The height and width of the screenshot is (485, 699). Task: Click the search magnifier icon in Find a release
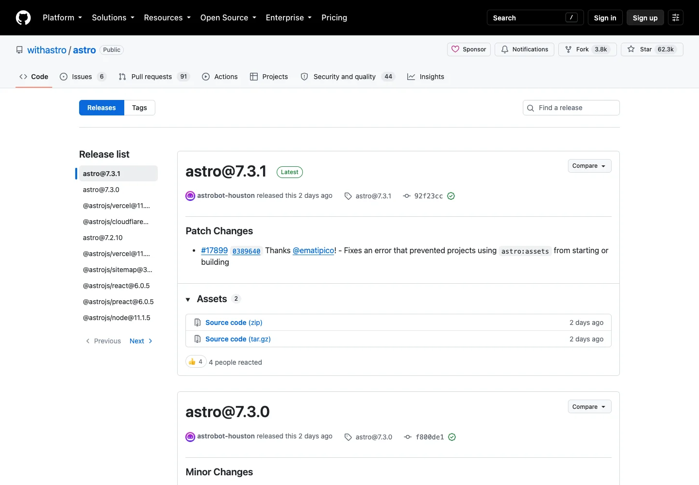coord(531,108)
